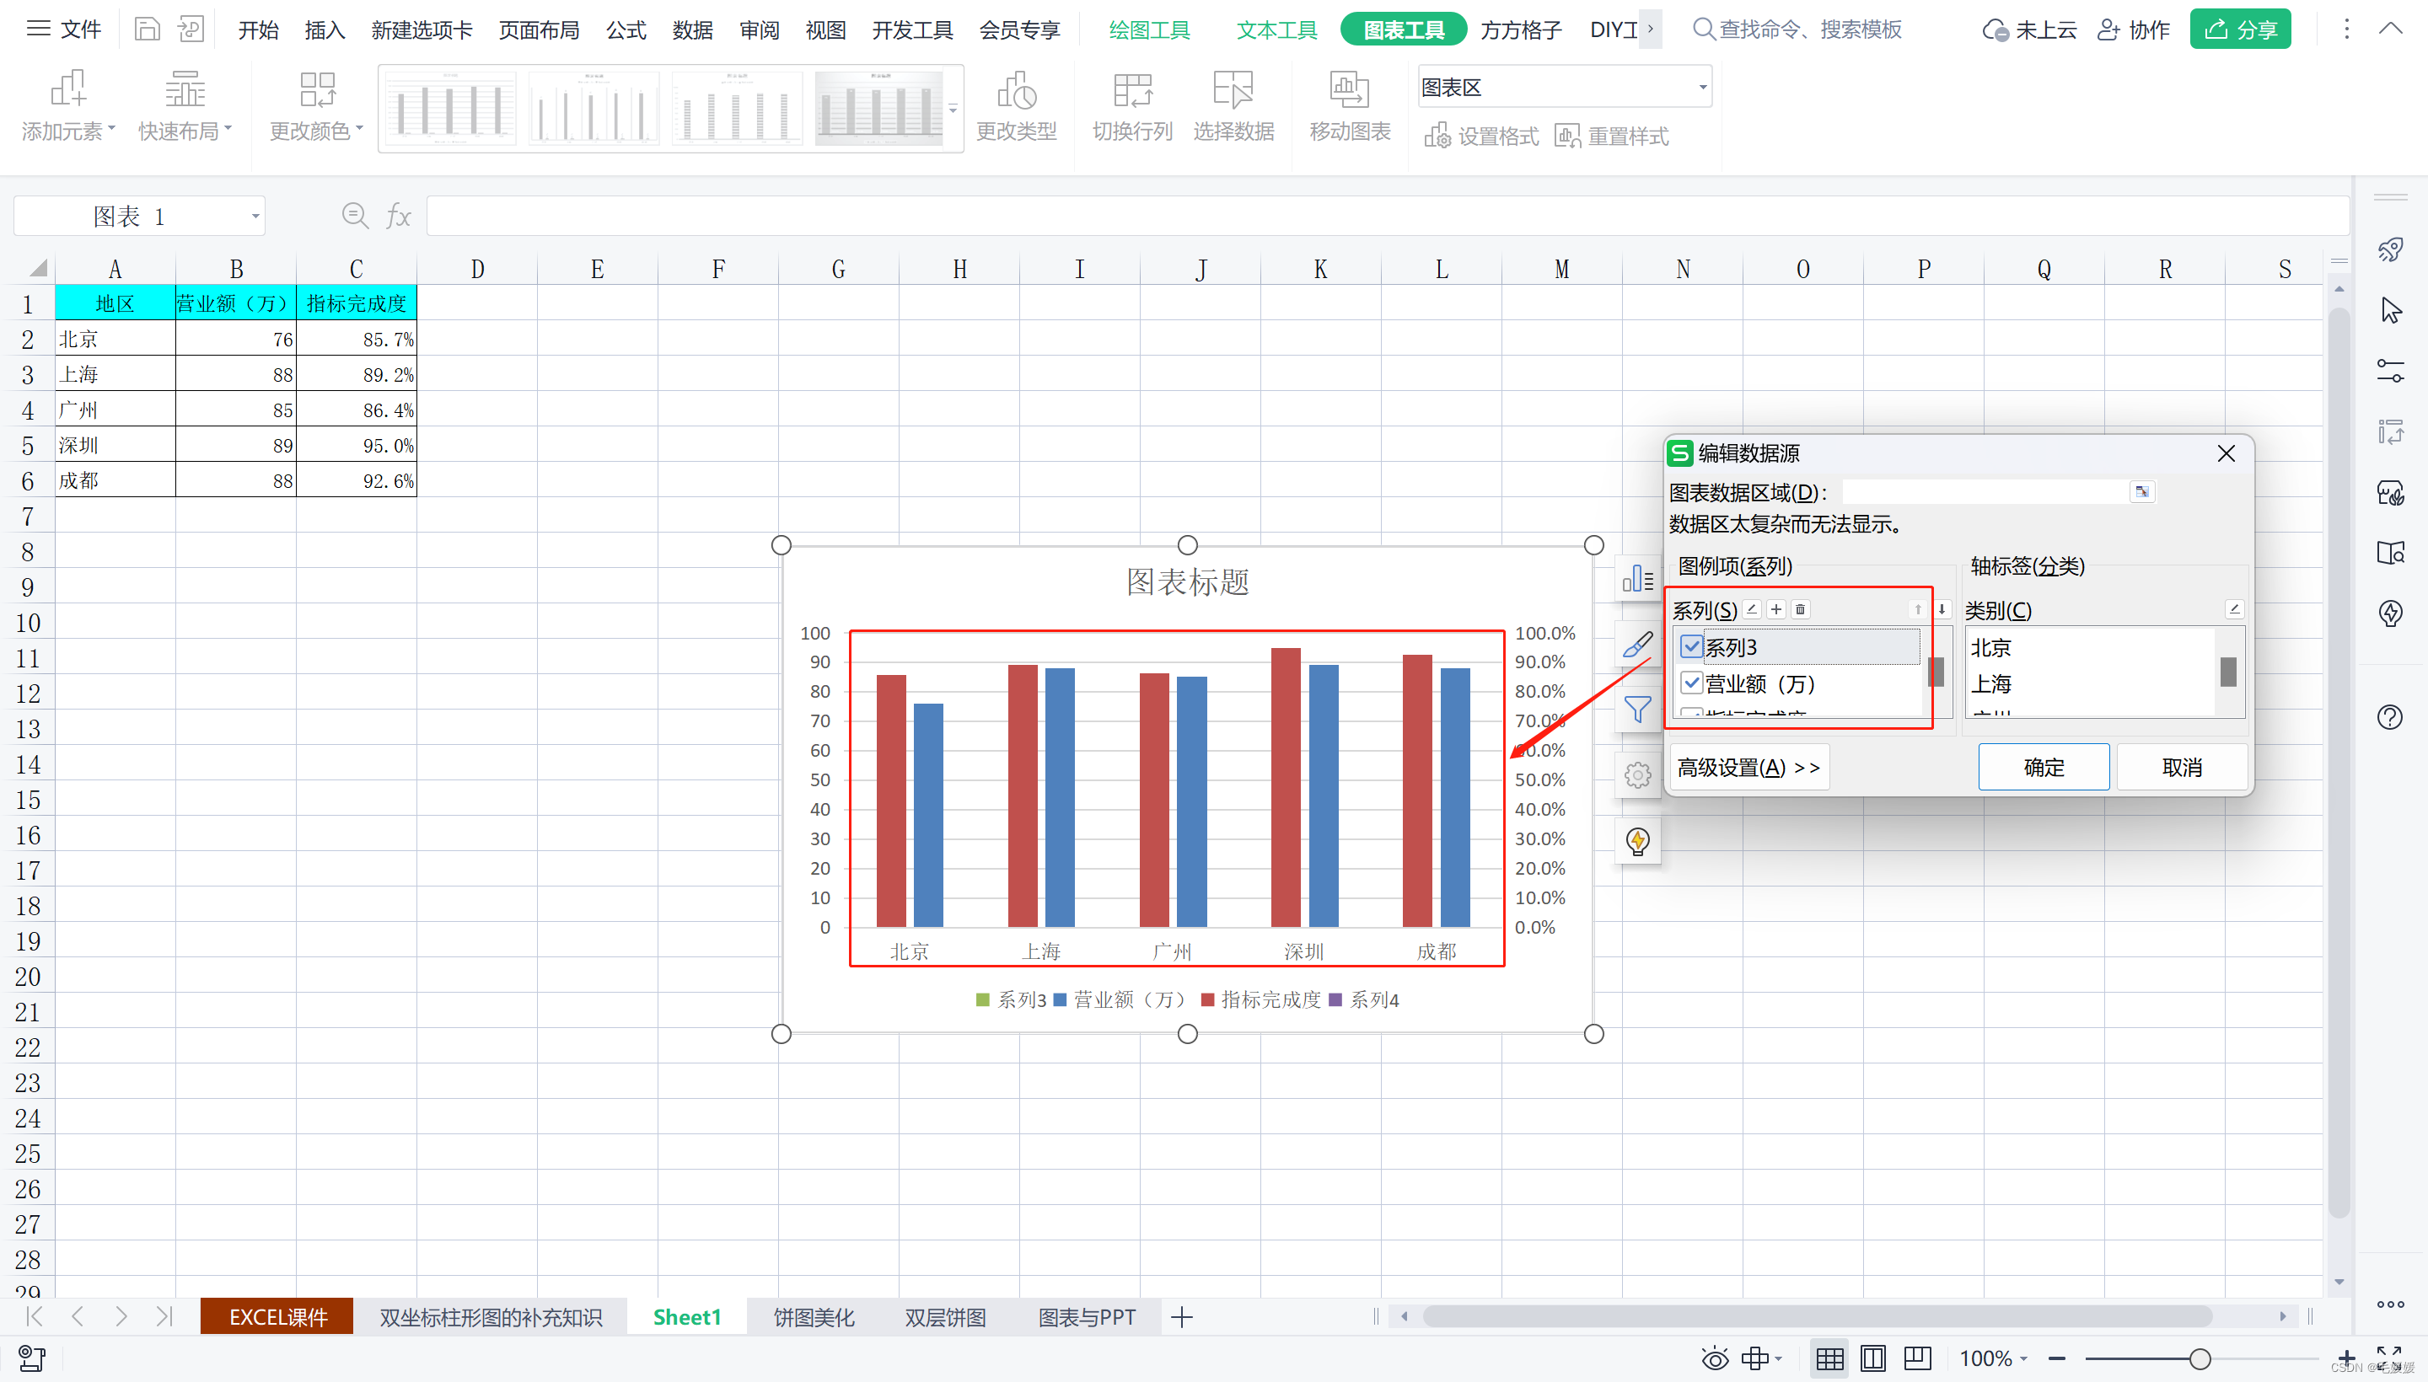The width and height of the screenshot is (2428, 1382).
Task: Click the 取消 button in dialog
Action: click(2181, 767)
